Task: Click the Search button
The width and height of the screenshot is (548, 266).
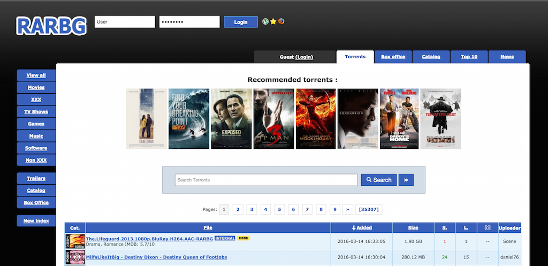Action: (379, 180)
